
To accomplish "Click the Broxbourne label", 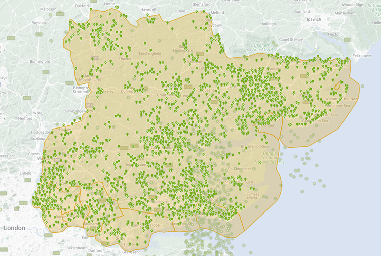I will click(x=40, y=138).
